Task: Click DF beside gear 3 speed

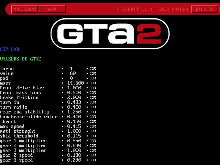Action: 93,160
